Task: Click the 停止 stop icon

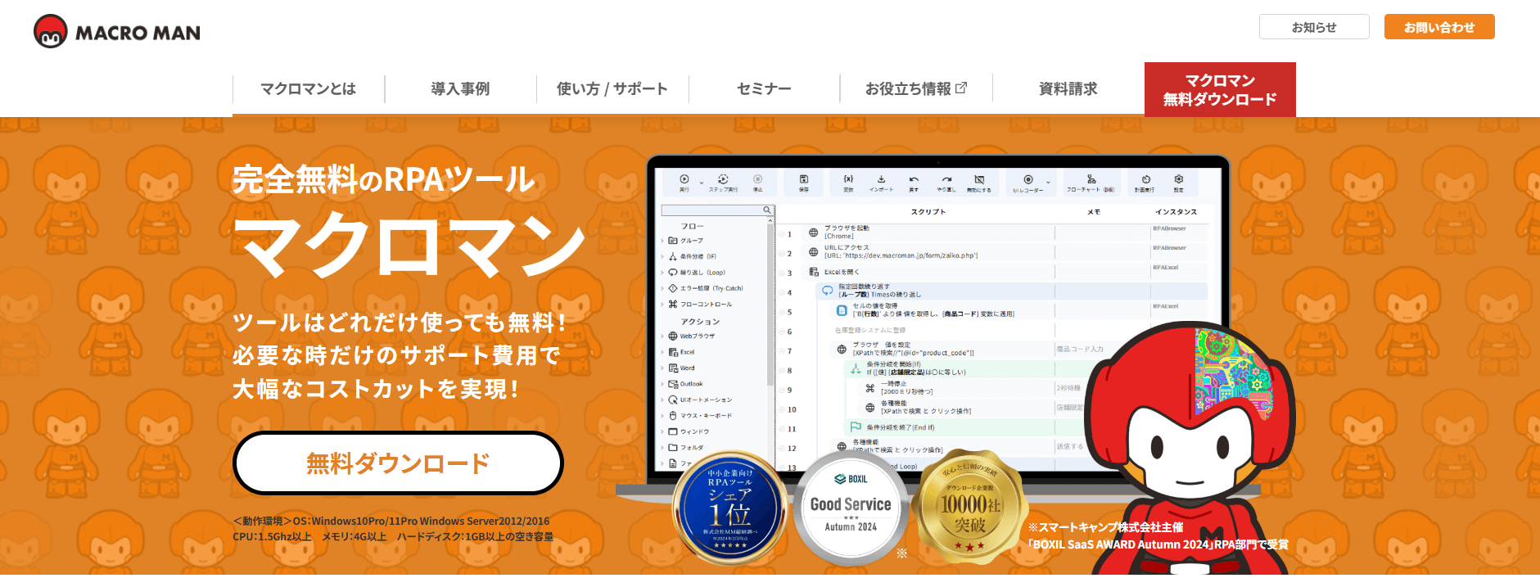Action: click(x=757, y=179)
